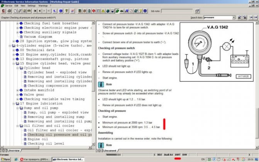Click the document icon beside Engine oil
Viewport: 259px width, 162px height.
25,139
